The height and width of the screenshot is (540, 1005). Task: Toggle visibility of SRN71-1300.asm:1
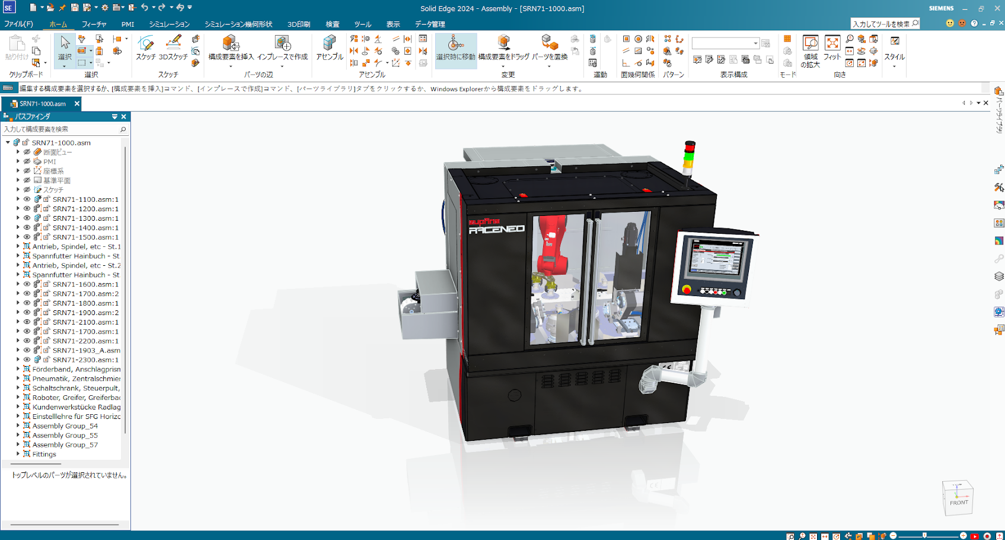27,218
